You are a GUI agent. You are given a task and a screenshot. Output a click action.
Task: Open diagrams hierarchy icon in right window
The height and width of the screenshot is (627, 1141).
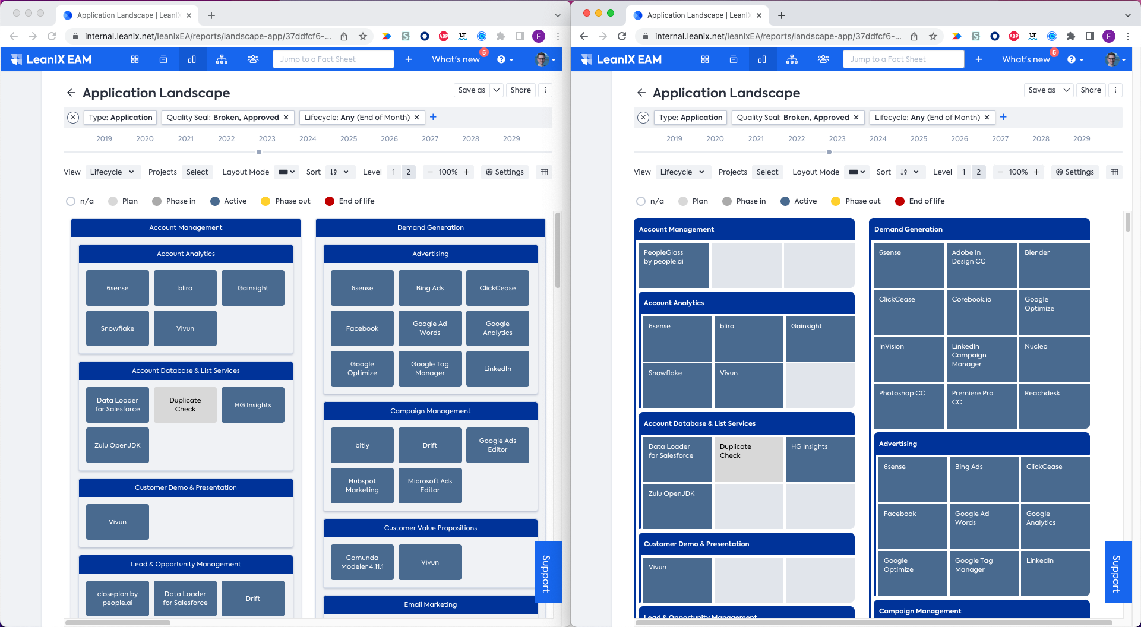pyautogui.click(x=792, y=59)
